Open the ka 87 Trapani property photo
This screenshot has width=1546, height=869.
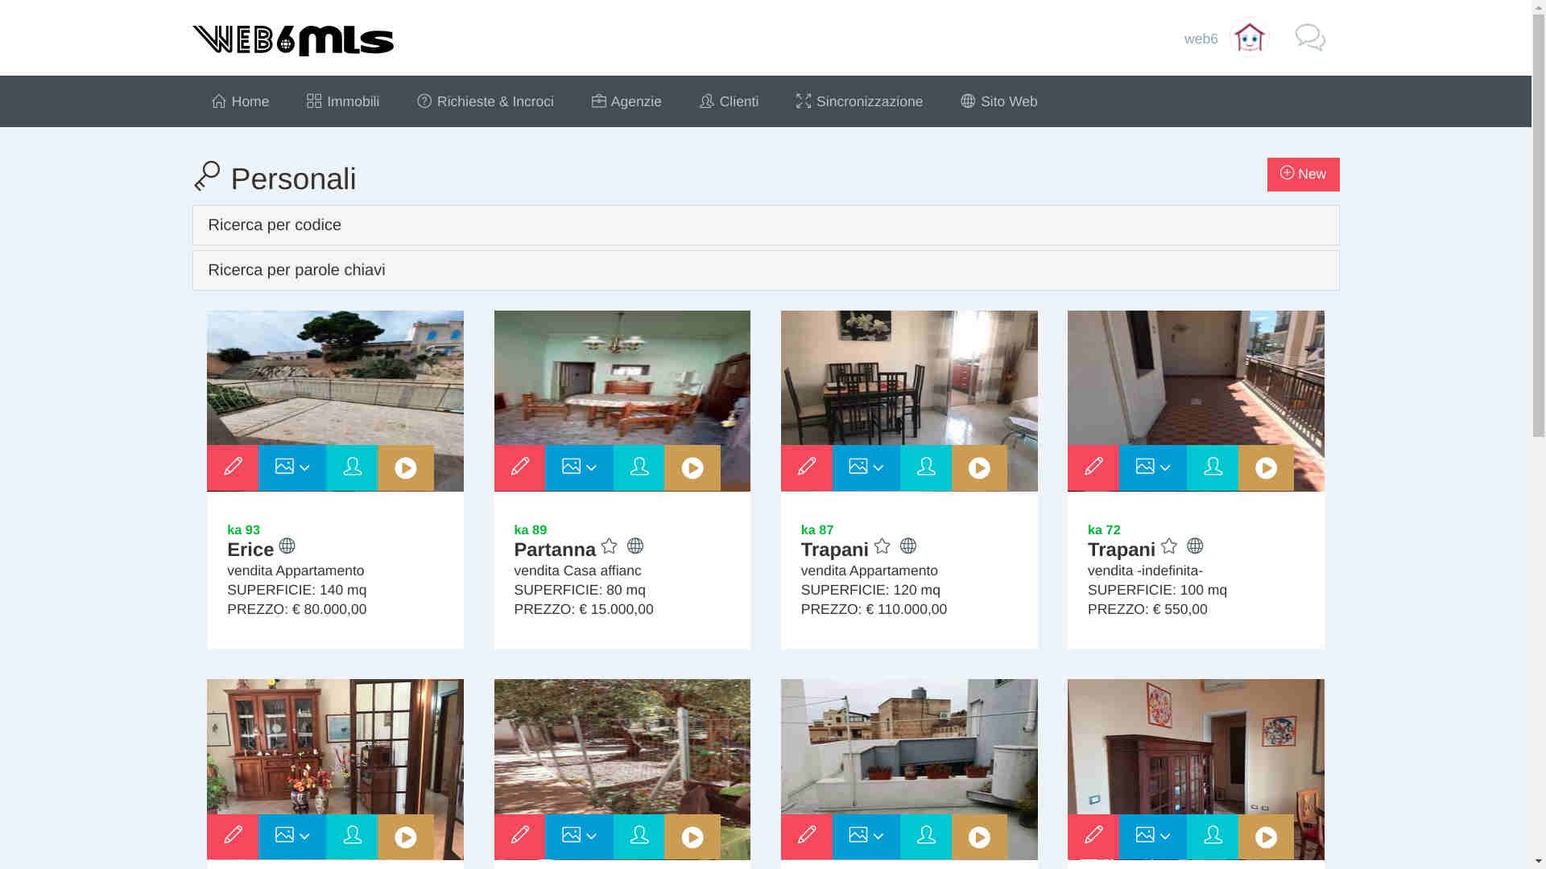(909, 377)
